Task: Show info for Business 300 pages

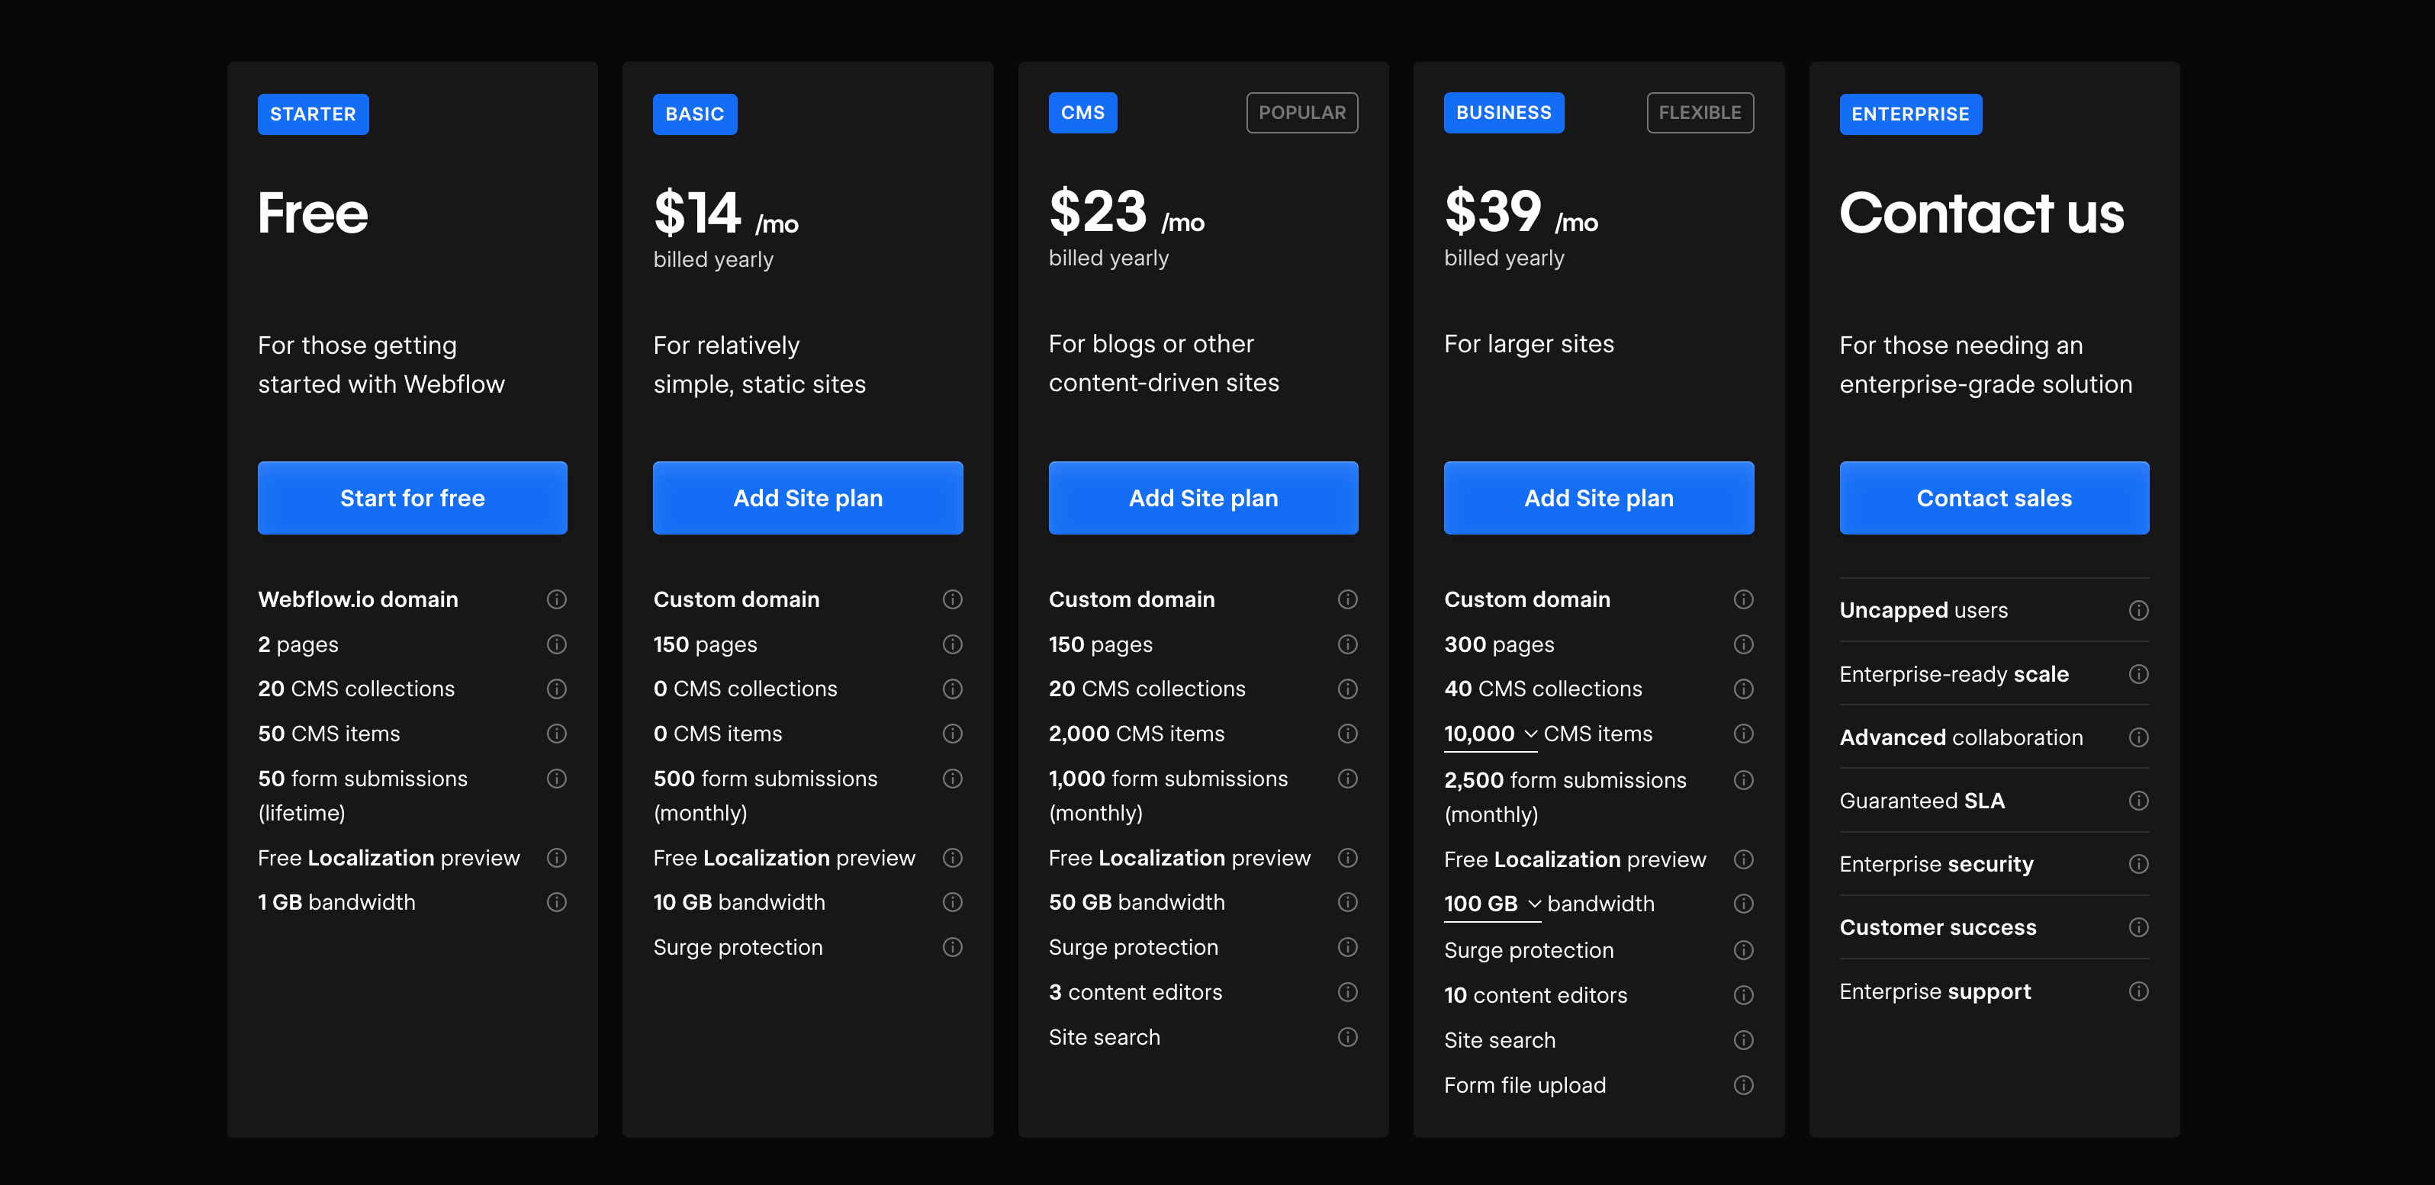Action: point(1744,644)
